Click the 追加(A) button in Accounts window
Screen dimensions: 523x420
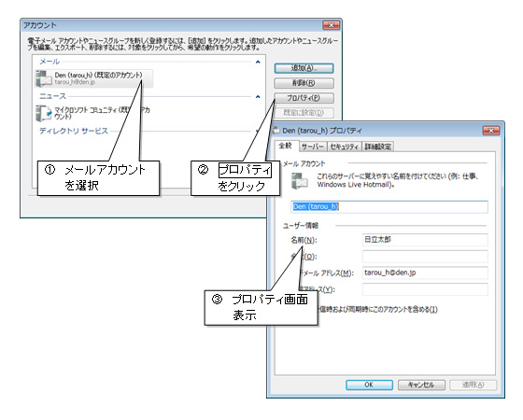(304, 68)
